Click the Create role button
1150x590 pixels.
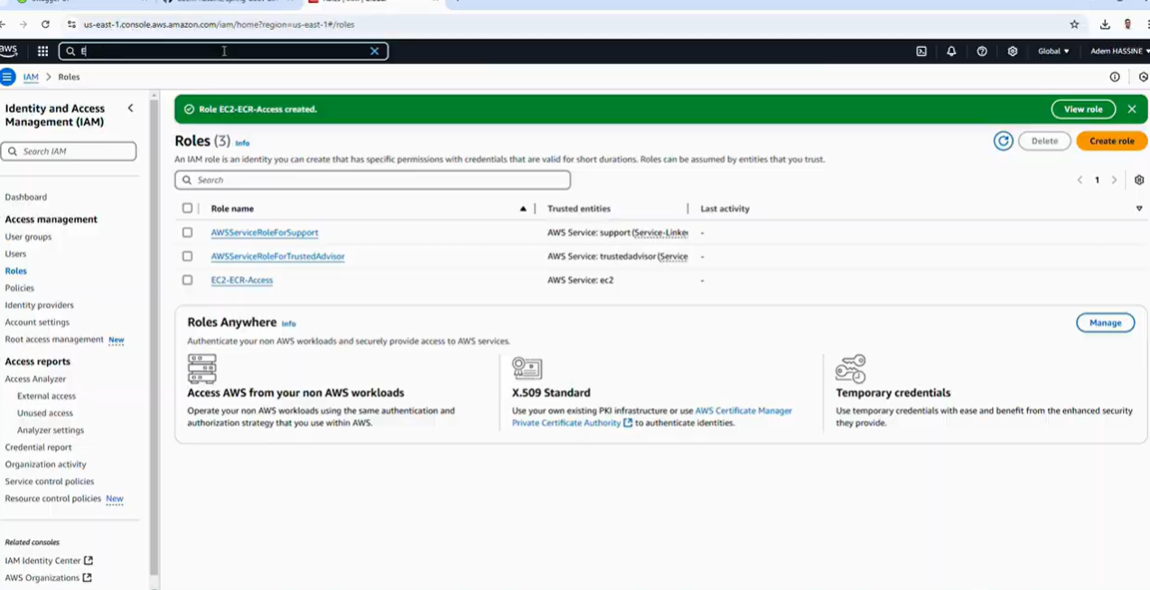(x=1111, y=141)
